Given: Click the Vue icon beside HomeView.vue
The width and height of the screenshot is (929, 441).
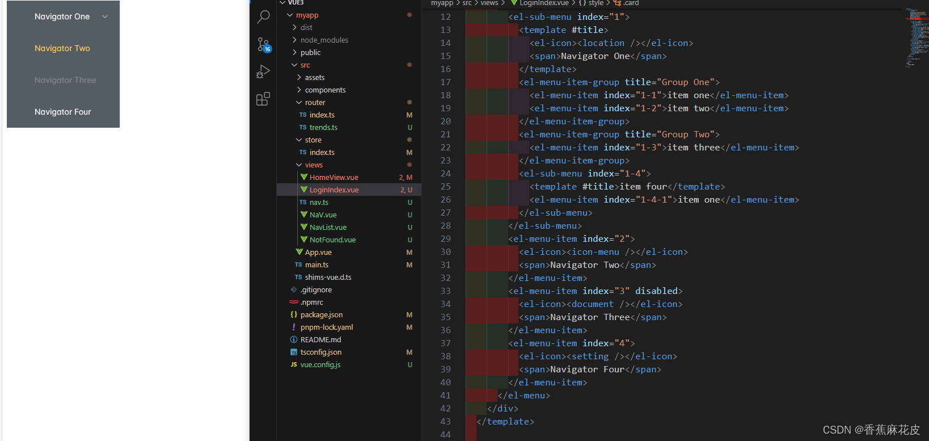Looking at the screenshot, I should [x=304, y=177].
